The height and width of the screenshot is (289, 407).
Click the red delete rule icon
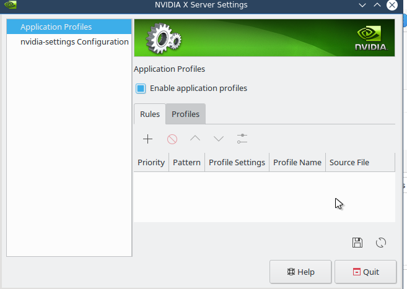click(x=172, y=139)
